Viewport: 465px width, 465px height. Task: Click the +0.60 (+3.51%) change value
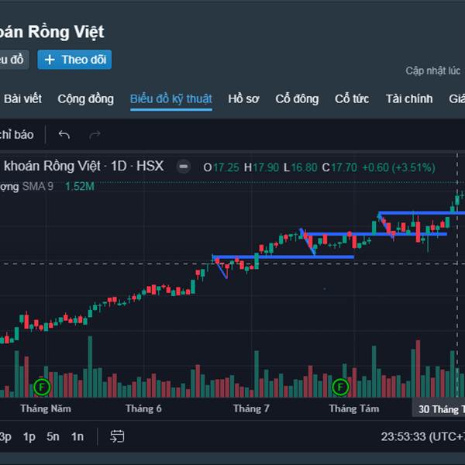(398, 167)
